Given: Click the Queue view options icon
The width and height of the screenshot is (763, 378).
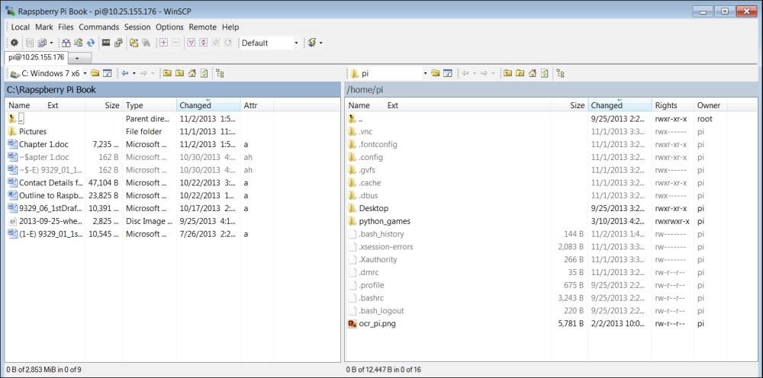Looking at the screenshot, I should [42, 43].
